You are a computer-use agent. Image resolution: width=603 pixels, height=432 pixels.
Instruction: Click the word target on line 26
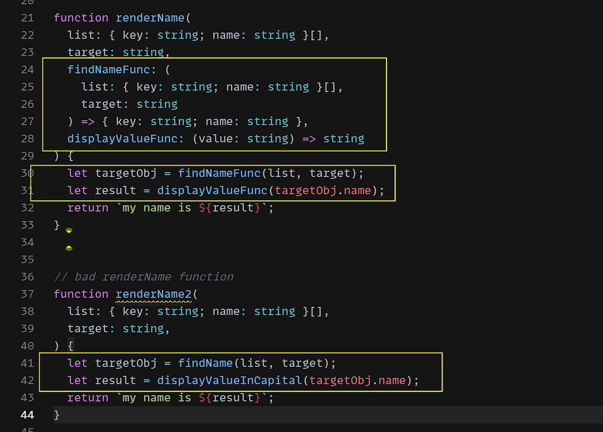tap(102, 104)
